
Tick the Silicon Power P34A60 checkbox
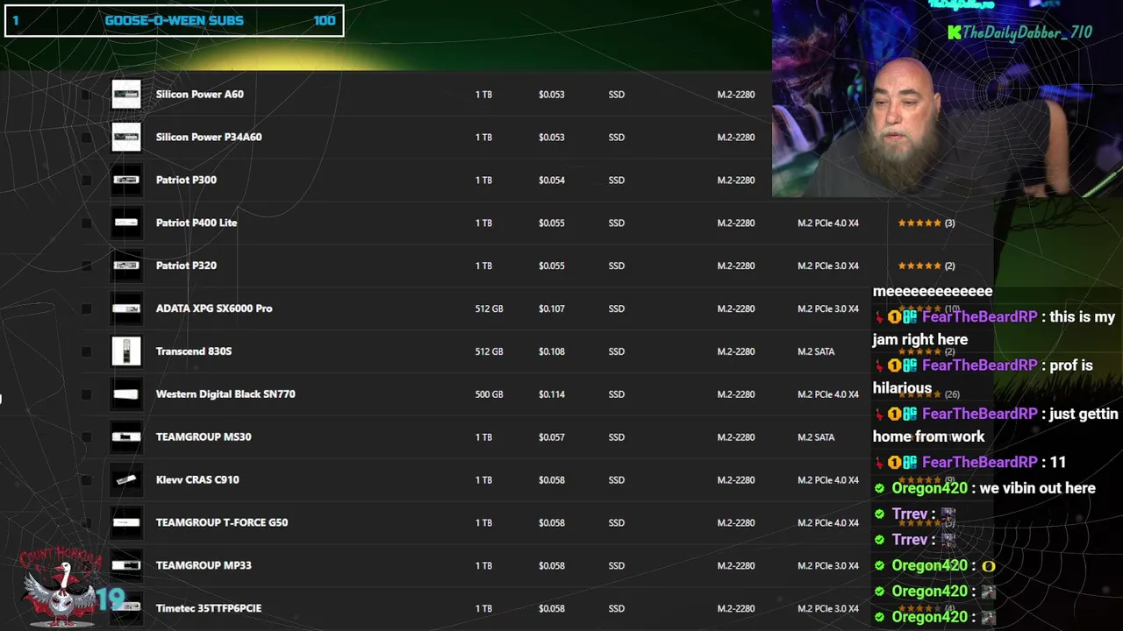pos(86,138)
